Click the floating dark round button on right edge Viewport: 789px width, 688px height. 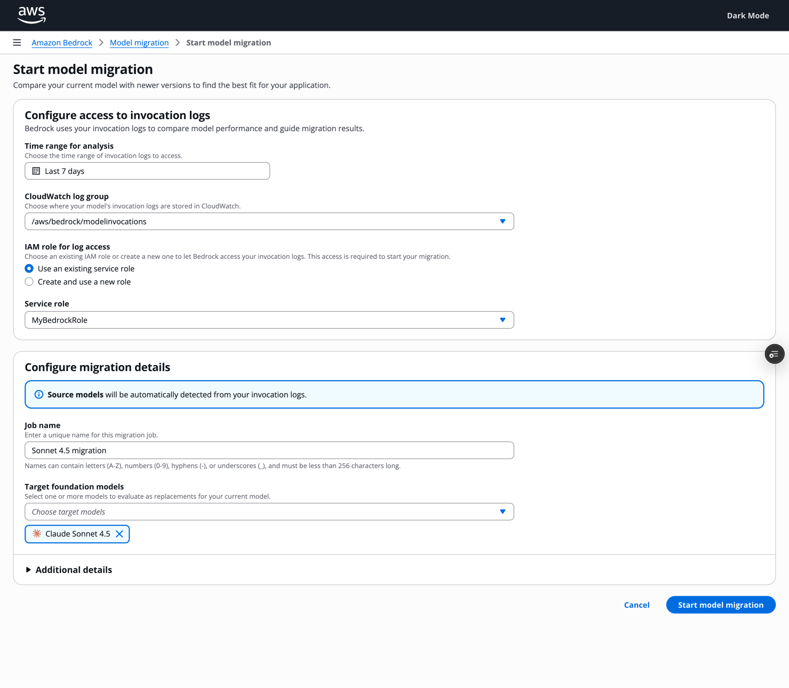coord(774,354)
